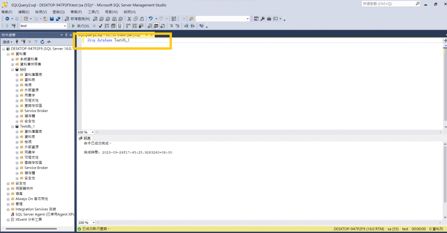Click the Copy icon in the toolbar
Image resolution: width=447 pixels, height=233 pixels.
[x=135, y=19]
